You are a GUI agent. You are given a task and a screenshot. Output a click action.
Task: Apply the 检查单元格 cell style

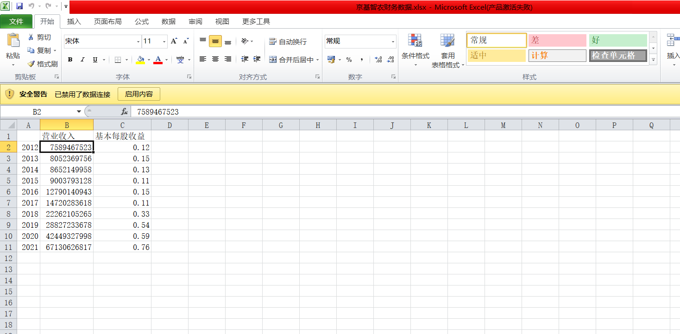coord(618,56)
